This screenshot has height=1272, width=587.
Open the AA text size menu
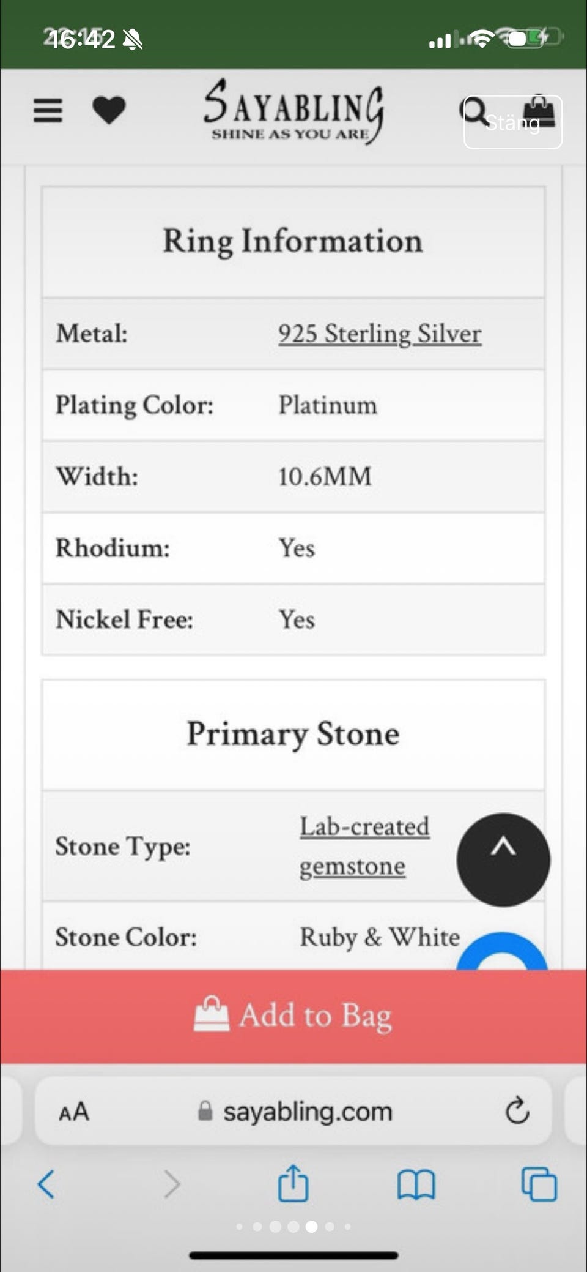click(74, 1112)
